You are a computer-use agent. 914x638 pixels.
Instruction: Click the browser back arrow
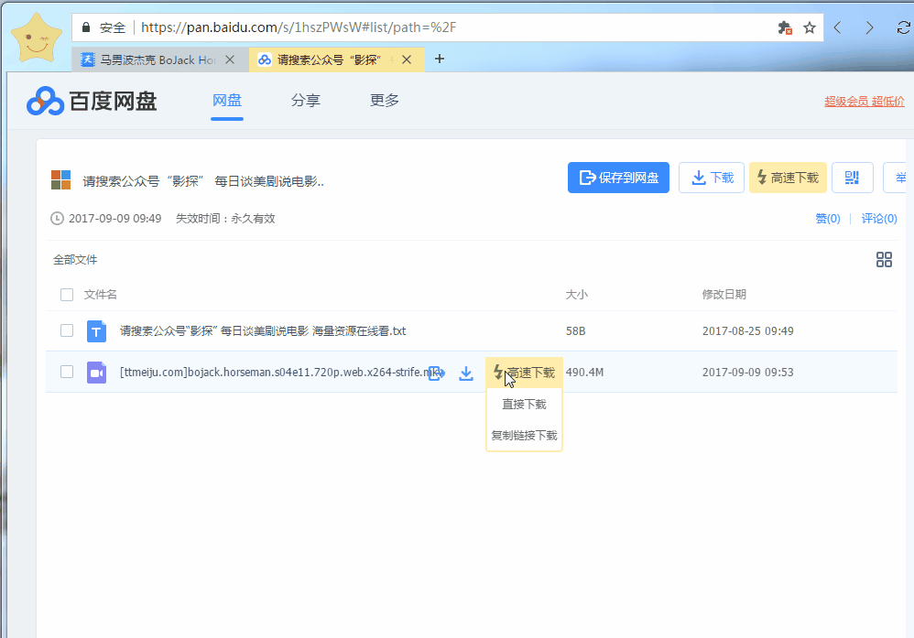click(837, 27)
